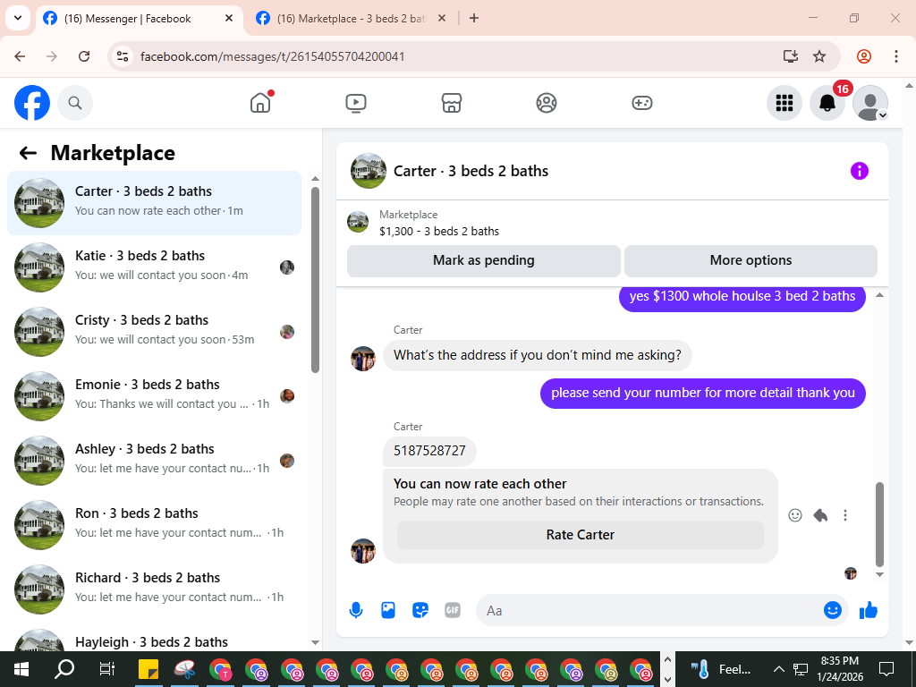Screen dimensions: 916x687
Task: Open conversation info icon
Action: coord(860,171)
